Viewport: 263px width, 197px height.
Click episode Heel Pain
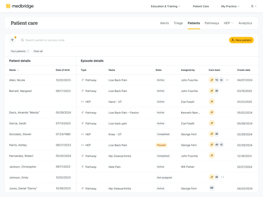pyautogui.click(x=114, y=167)
